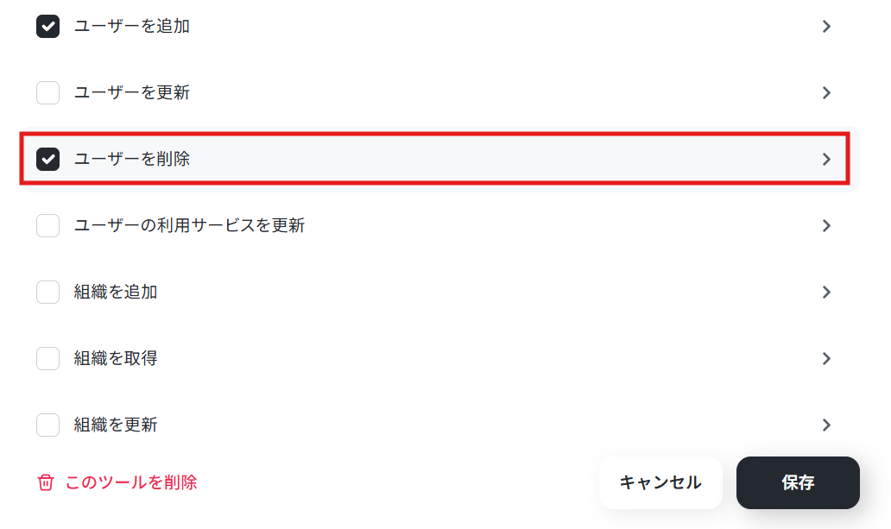
Task: Expand the highlighted ユーザーを削除 chevron
Action: (x=826, y=159)
